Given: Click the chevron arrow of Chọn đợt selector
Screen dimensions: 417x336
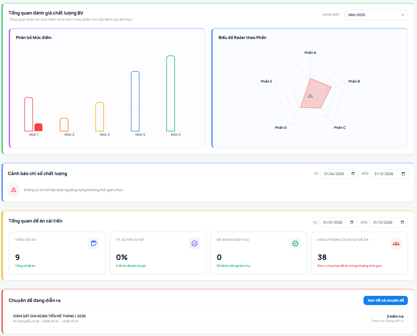Looking at the screenshot, I should pyautogui.click(x=402, y=15).
